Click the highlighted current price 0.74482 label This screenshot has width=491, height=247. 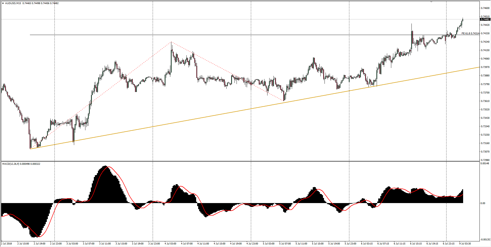point(485,19)
